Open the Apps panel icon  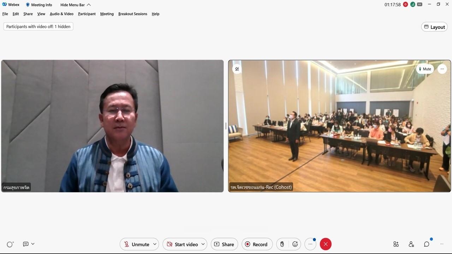pos(396,244)
